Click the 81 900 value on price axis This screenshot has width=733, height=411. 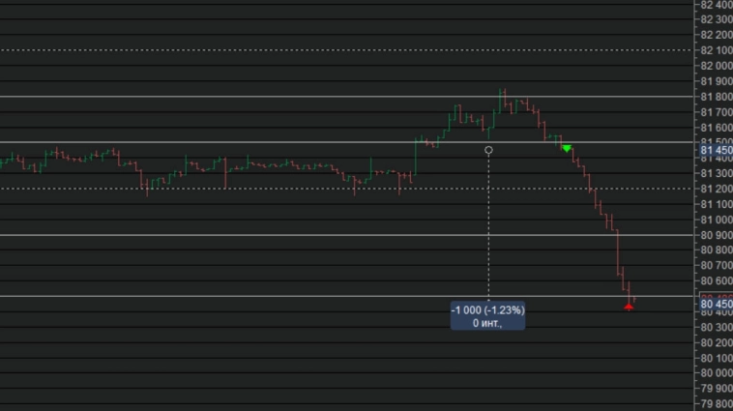tap(717, 81)
